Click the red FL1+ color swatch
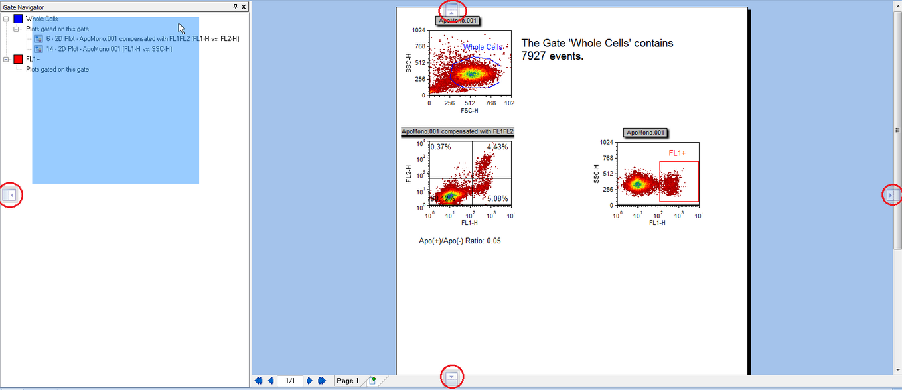902x390 pixels. point(18,59)
